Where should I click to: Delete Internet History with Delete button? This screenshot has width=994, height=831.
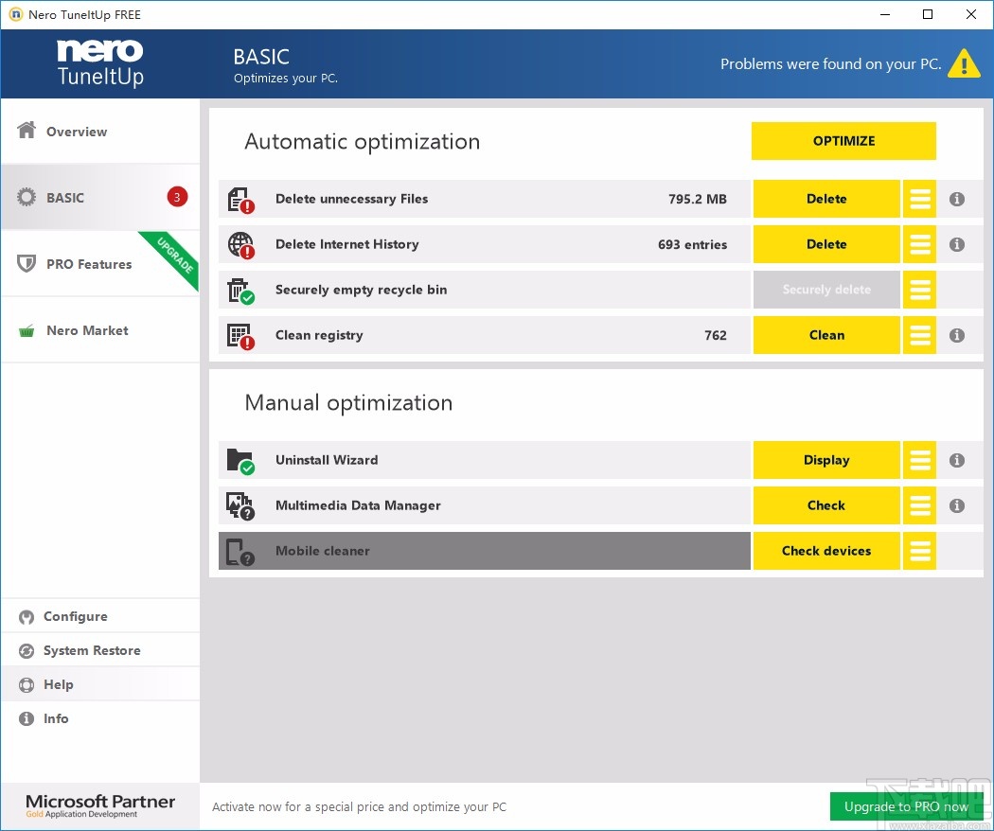pyautogui.click(x=826, y=244)
